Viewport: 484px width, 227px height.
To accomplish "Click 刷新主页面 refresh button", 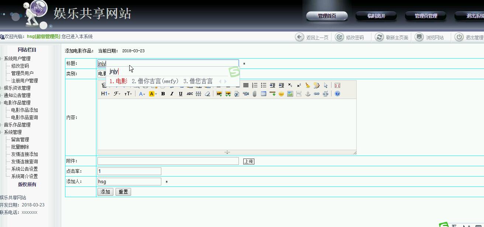I will [392, 37].
